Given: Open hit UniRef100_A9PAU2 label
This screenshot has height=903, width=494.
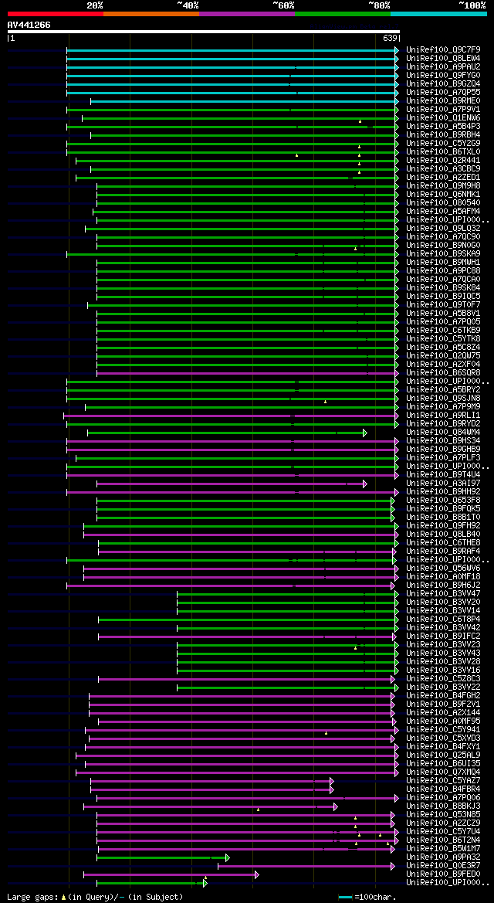Looking at the screenshot, I should click(x=443, y=66).
